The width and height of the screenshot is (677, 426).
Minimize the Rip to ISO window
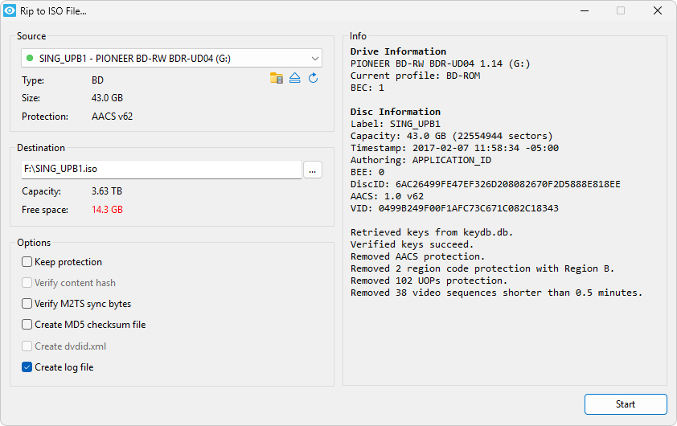click(583, 11)
